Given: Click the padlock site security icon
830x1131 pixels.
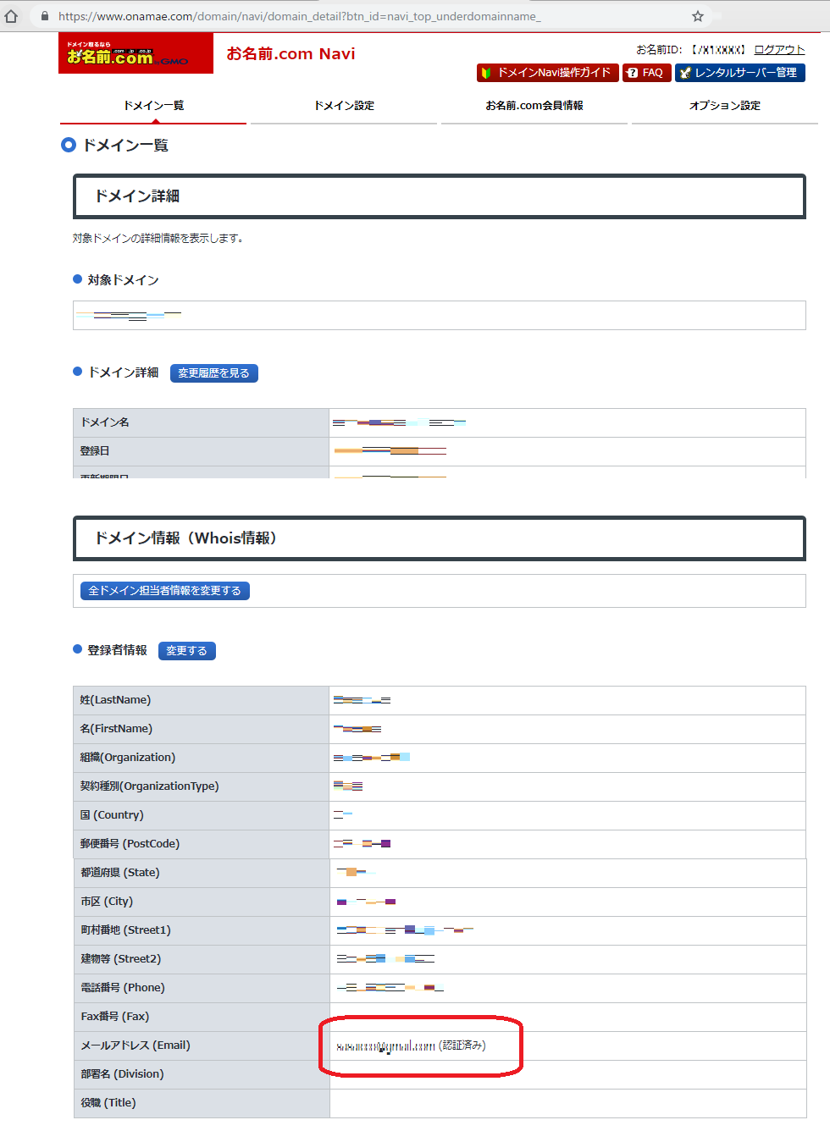Looking at the screenshot, I should click(x=45, y=16).
